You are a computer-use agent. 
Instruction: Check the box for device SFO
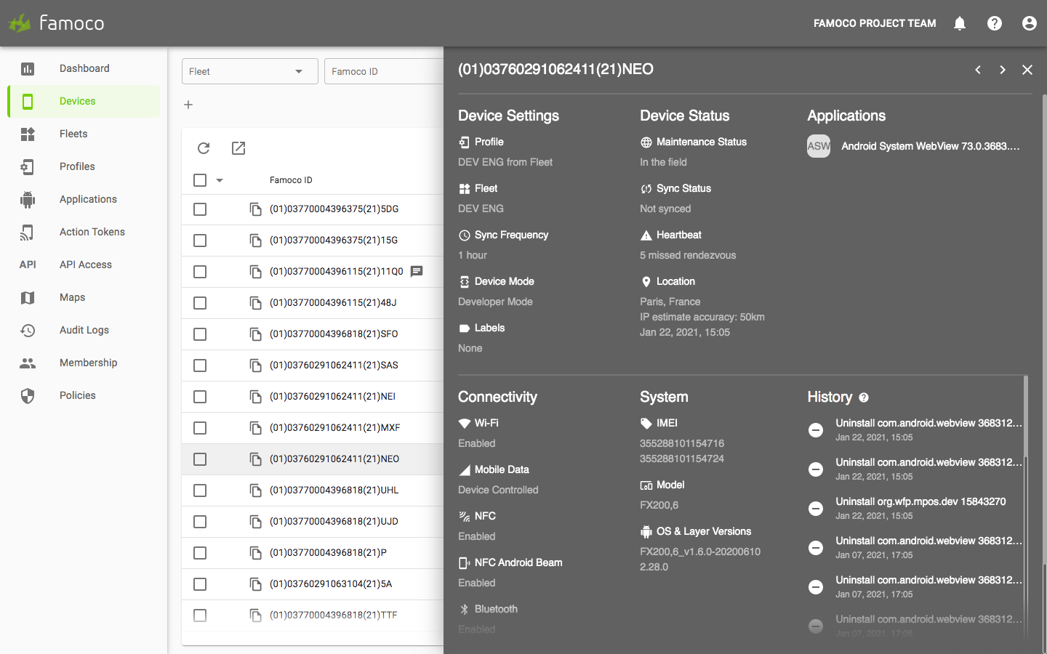(x=200, y=334)
